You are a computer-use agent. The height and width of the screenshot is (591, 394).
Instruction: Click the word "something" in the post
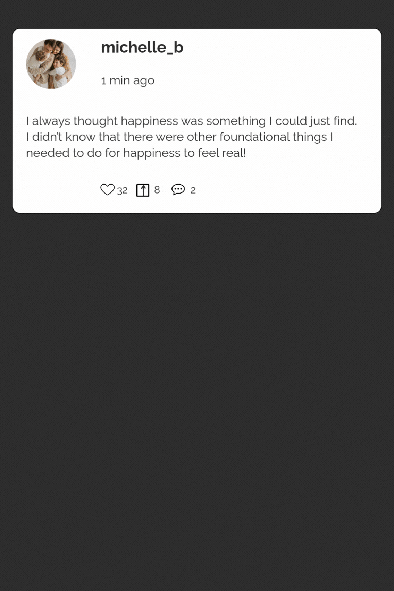(x=236, y=121)
